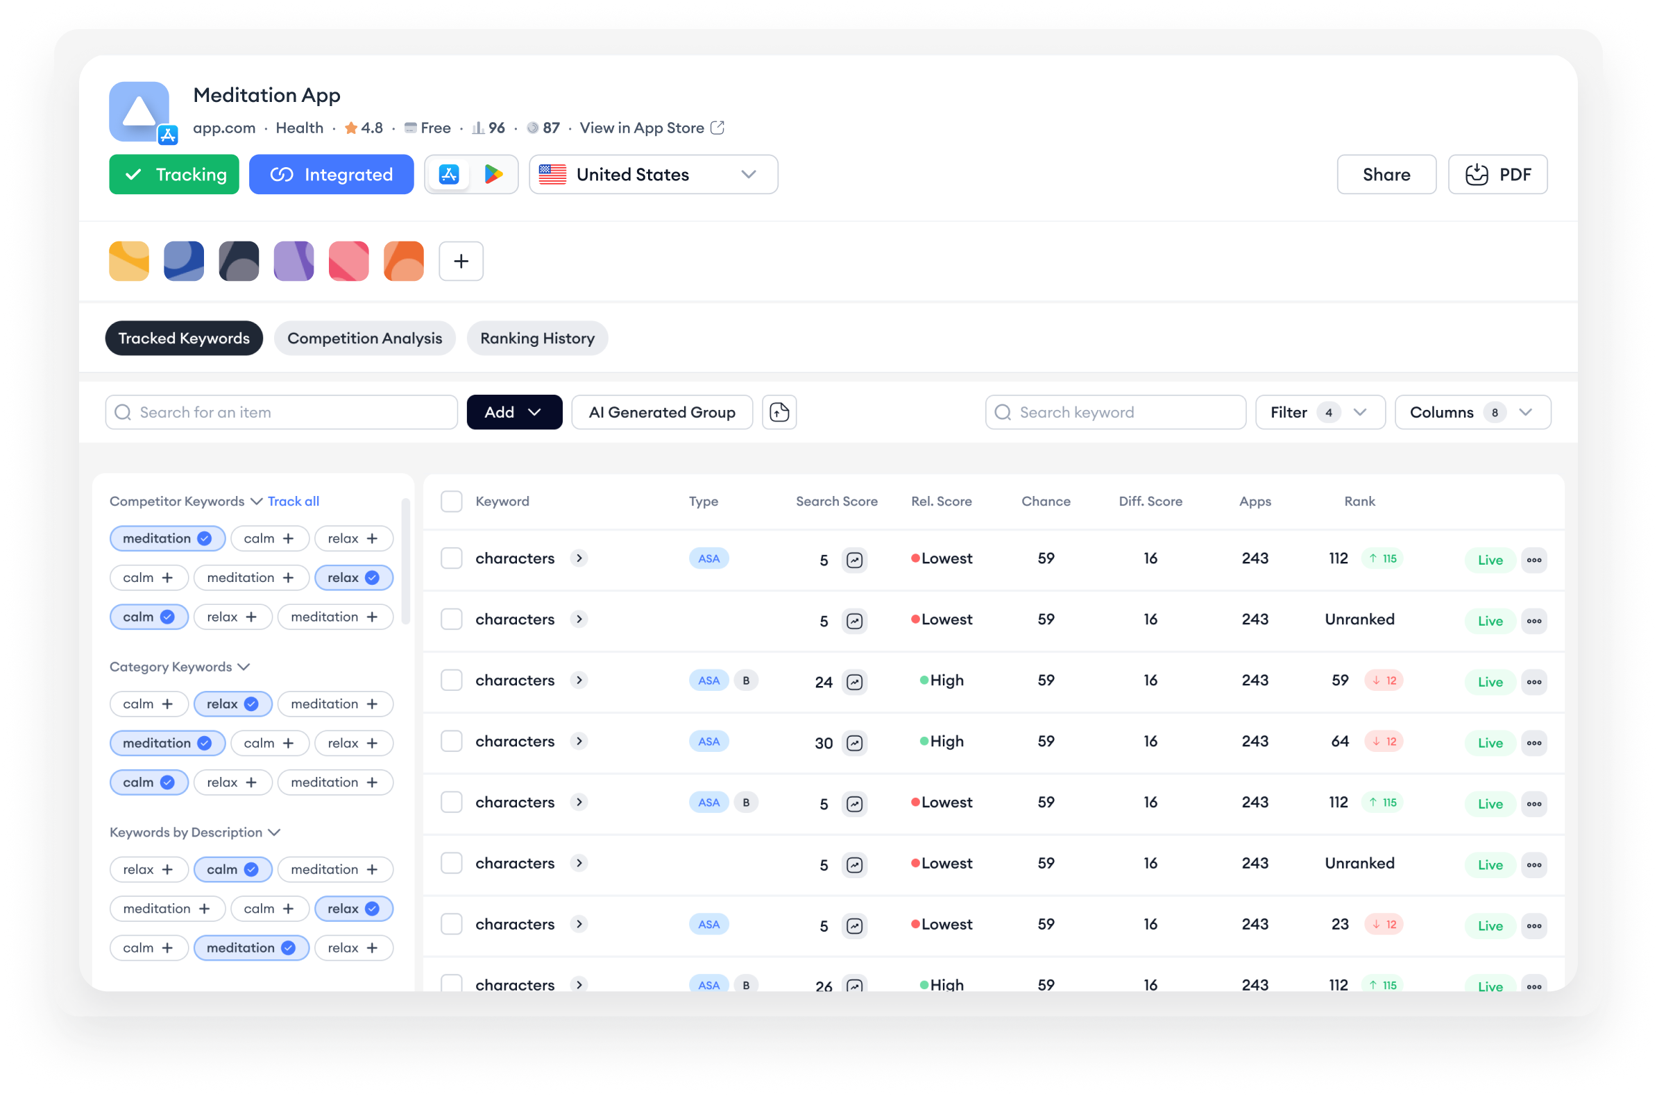Click the keyword panel scrollbar
This screenshot has height=1096, width=1657.
[405, 562]
